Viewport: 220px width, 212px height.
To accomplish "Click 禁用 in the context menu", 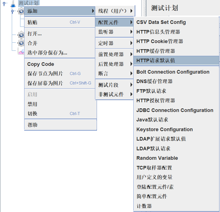I will coord(61,104).
